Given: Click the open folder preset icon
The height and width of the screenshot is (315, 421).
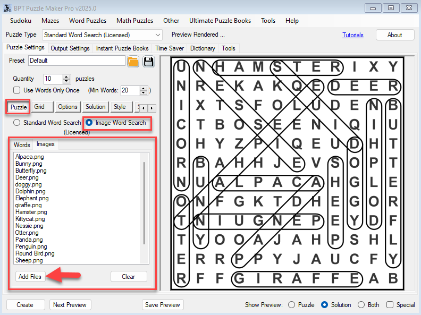Looking at the screenshot, I should point(133,61).
